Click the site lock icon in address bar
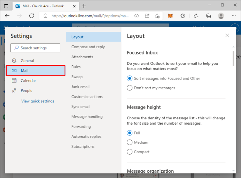The height and width of the screenshot is (178, 241). (45, 16)
